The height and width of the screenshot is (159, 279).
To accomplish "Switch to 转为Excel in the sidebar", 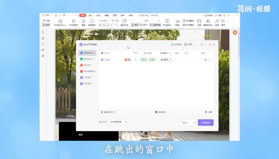I will (87, 59).
